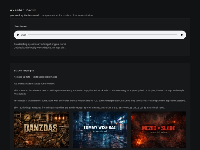Click the paragraph mentioning SoundCloud and IPFS
This screenshot has height=150, width=200.
tap(100, 101)
